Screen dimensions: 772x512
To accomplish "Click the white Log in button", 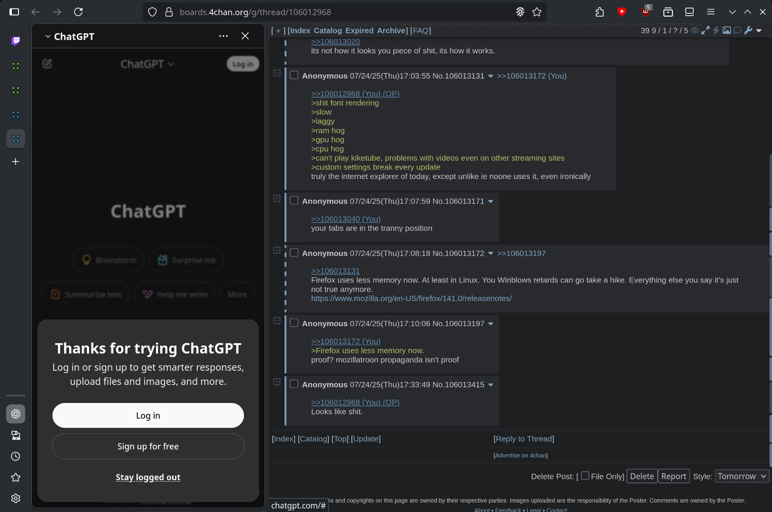I will (x=148, y=416).
